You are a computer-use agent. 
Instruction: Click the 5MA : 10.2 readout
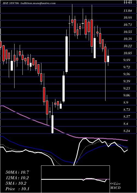pos(16,183)
